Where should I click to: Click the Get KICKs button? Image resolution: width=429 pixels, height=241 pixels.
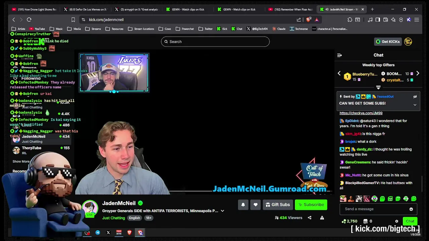[x=388, y=42]
